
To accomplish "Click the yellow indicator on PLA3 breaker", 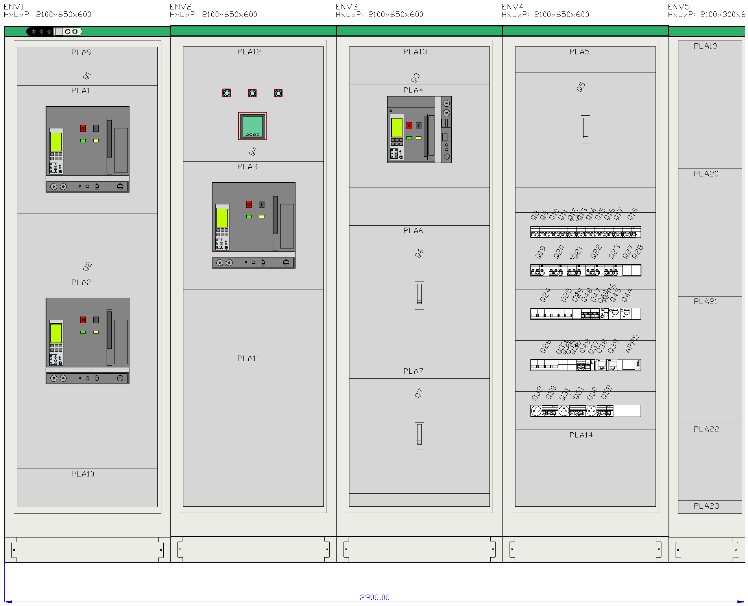I will pyautogui.click(x=262, y=217).
